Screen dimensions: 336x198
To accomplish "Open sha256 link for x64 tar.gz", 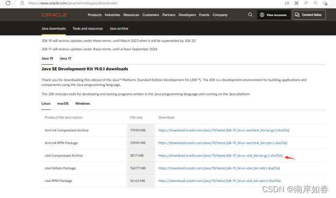I will [276, 155].
